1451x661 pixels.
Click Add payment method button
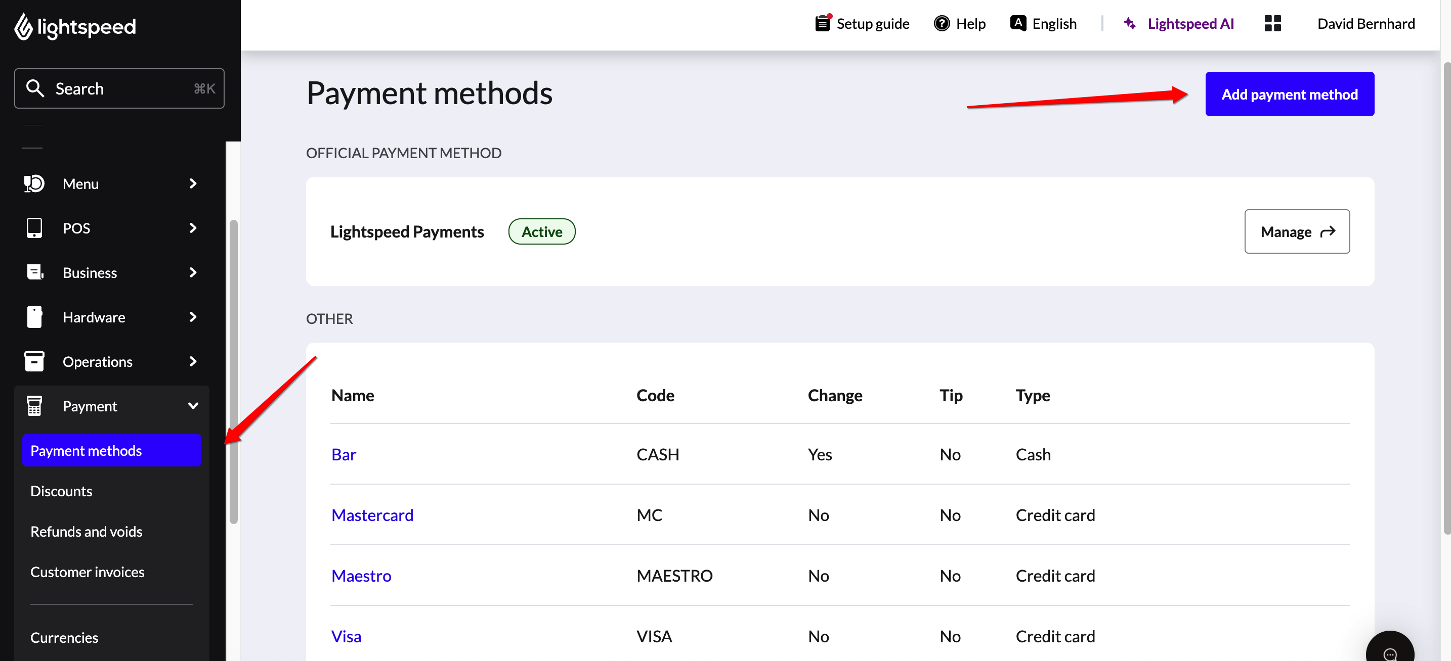[1289, 94]
